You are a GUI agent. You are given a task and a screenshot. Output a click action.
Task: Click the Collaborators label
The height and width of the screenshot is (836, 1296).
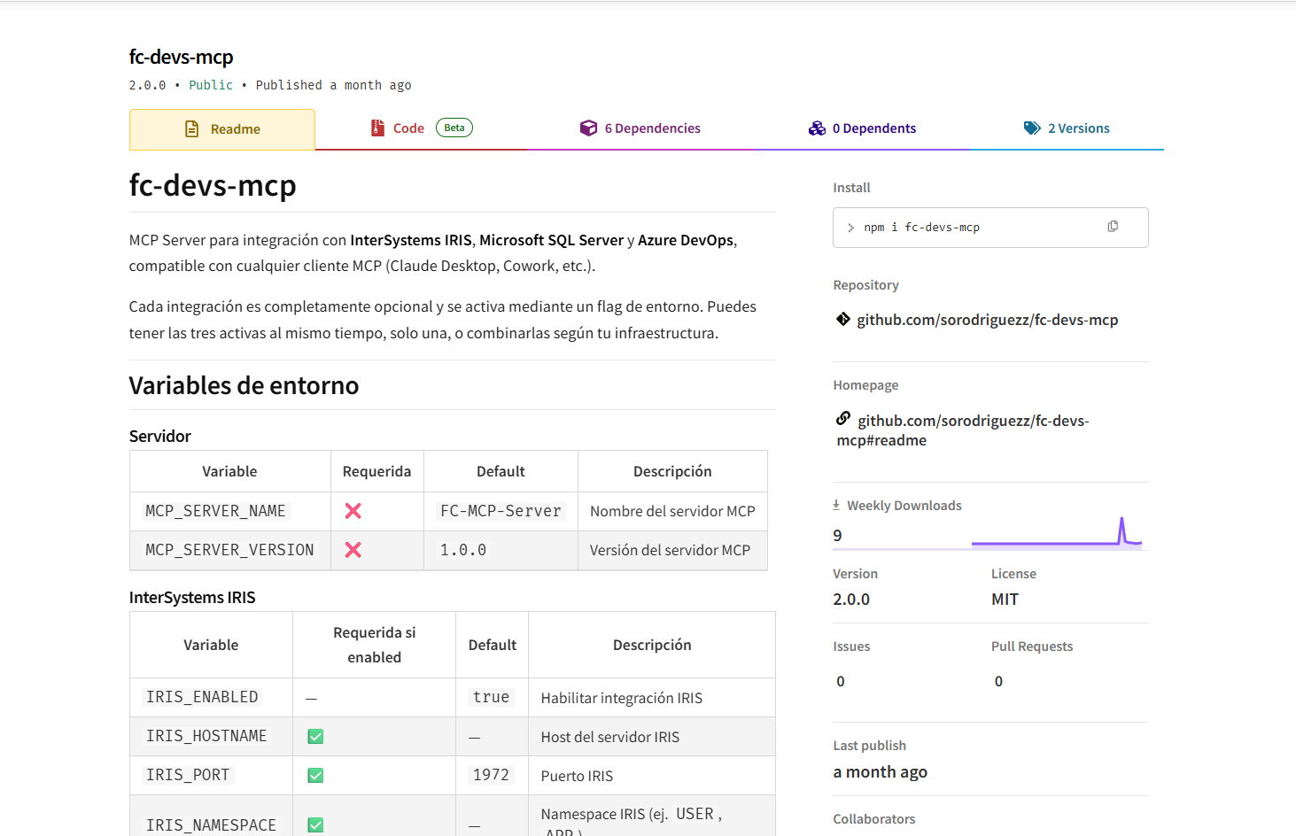pyautogui.click(x=874, y=819)
